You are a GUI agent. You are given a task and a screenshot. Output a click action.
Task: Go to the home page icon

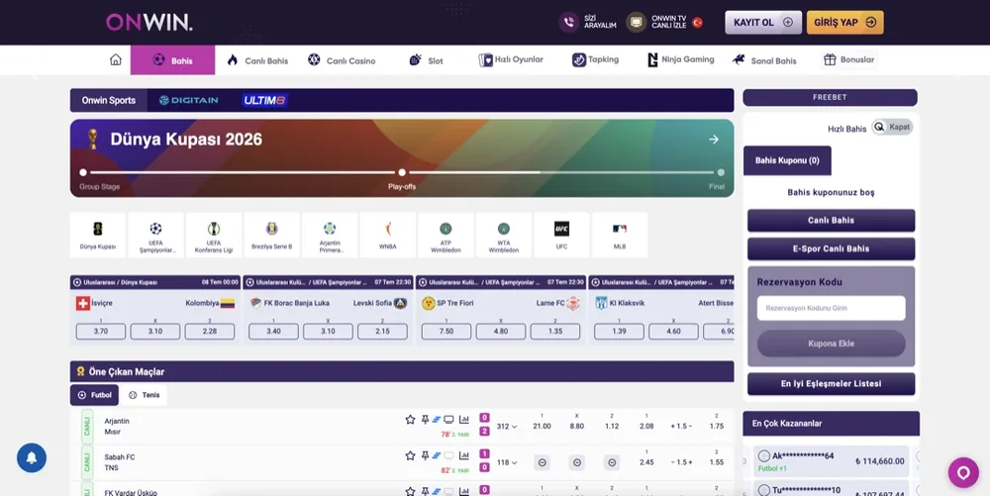click(x=116, y=60)
